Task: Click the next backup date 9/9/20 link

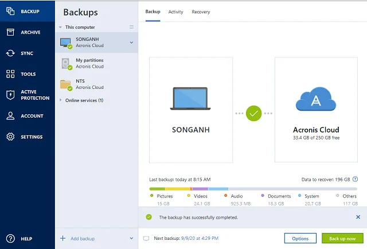Action: pyautogui.click(x=200, y=238)
